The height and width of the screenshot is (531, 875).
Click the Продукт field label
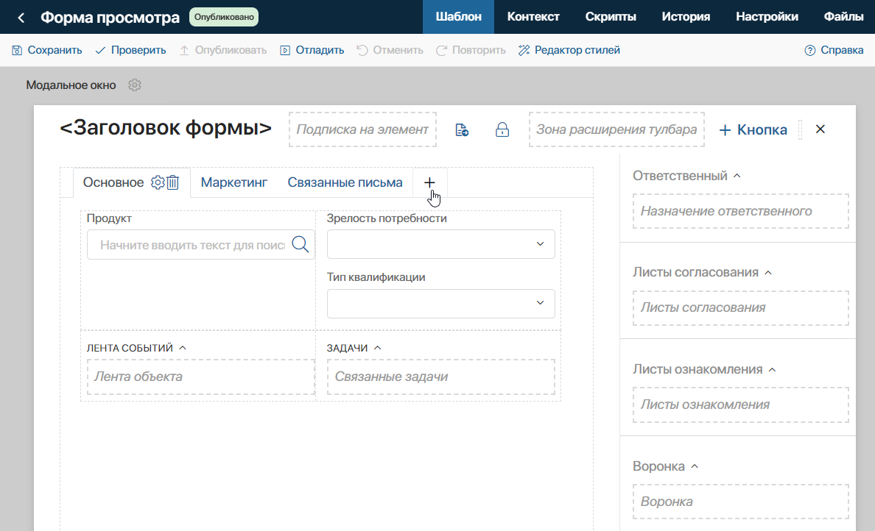109,218
